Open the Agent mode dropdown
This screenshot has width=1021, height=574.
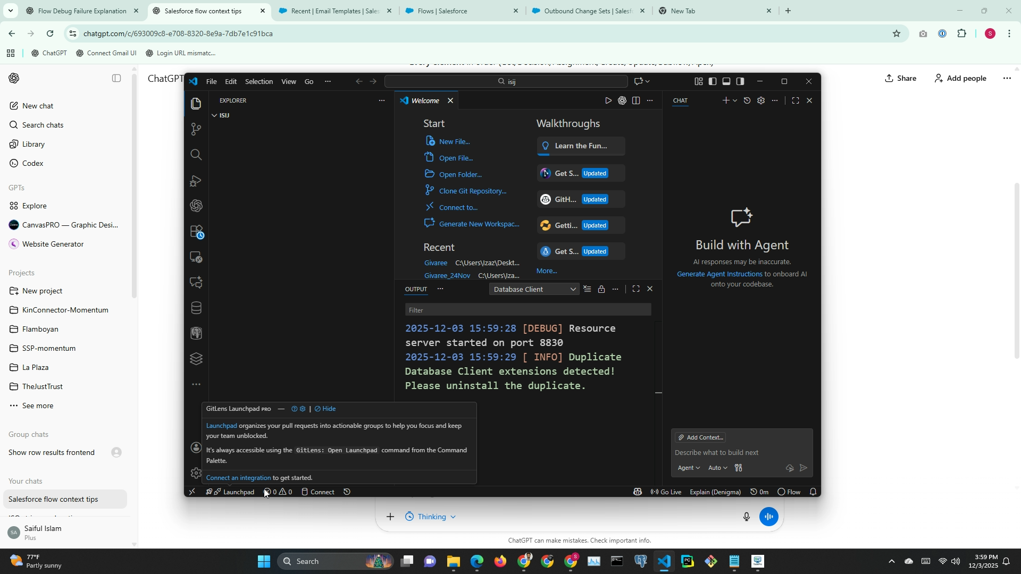pos(689,468)
